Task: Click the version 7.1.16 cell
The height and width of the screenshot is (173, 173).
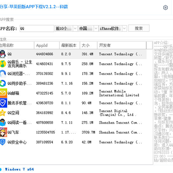Action: (67, 84)
